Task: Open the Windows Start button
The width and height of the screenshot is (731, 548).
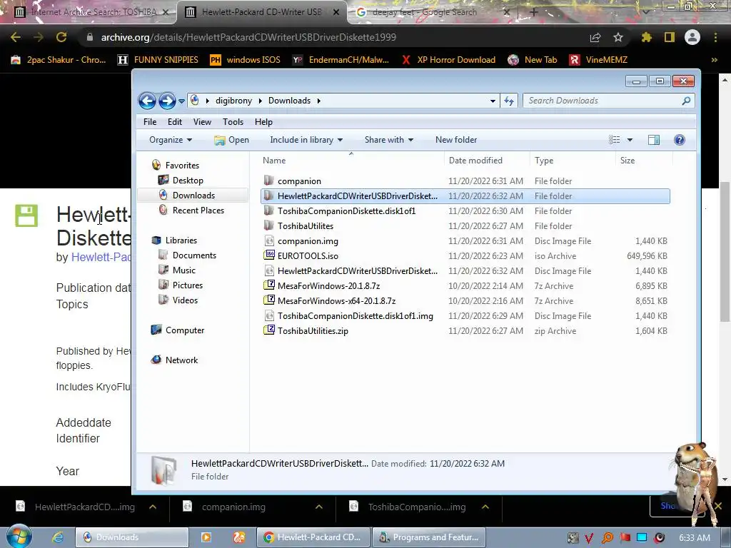Action: [x=19, y=537]
